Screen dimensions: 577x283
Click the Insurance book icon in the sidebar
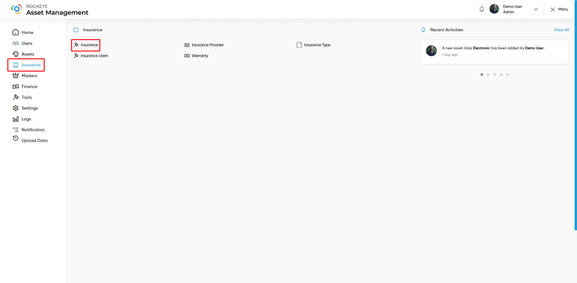click(x=16, y=65)
